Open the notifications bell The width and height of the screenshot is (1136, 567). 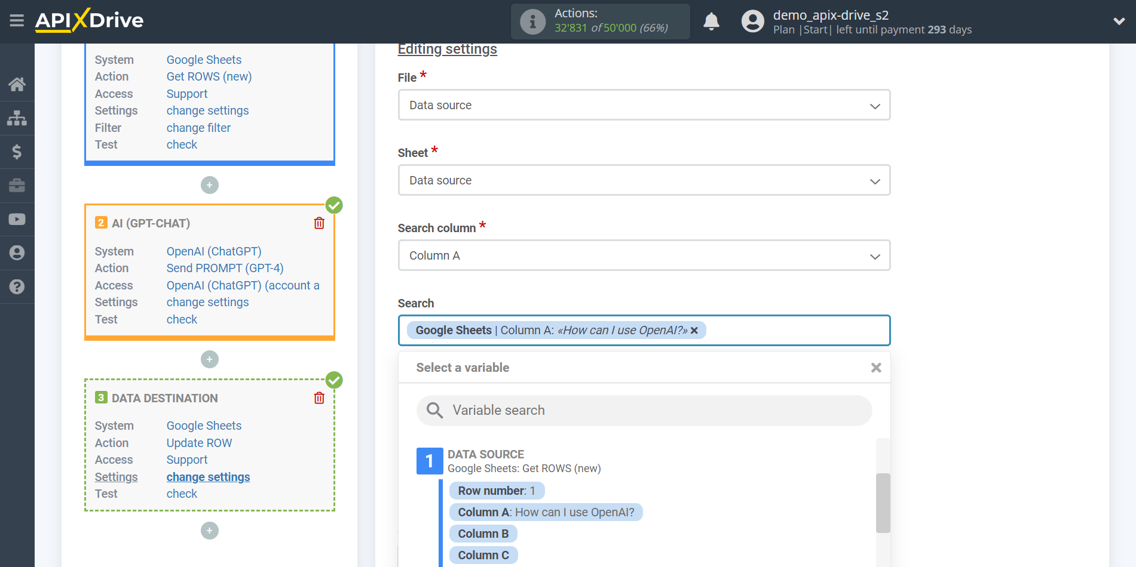[711, 21]
